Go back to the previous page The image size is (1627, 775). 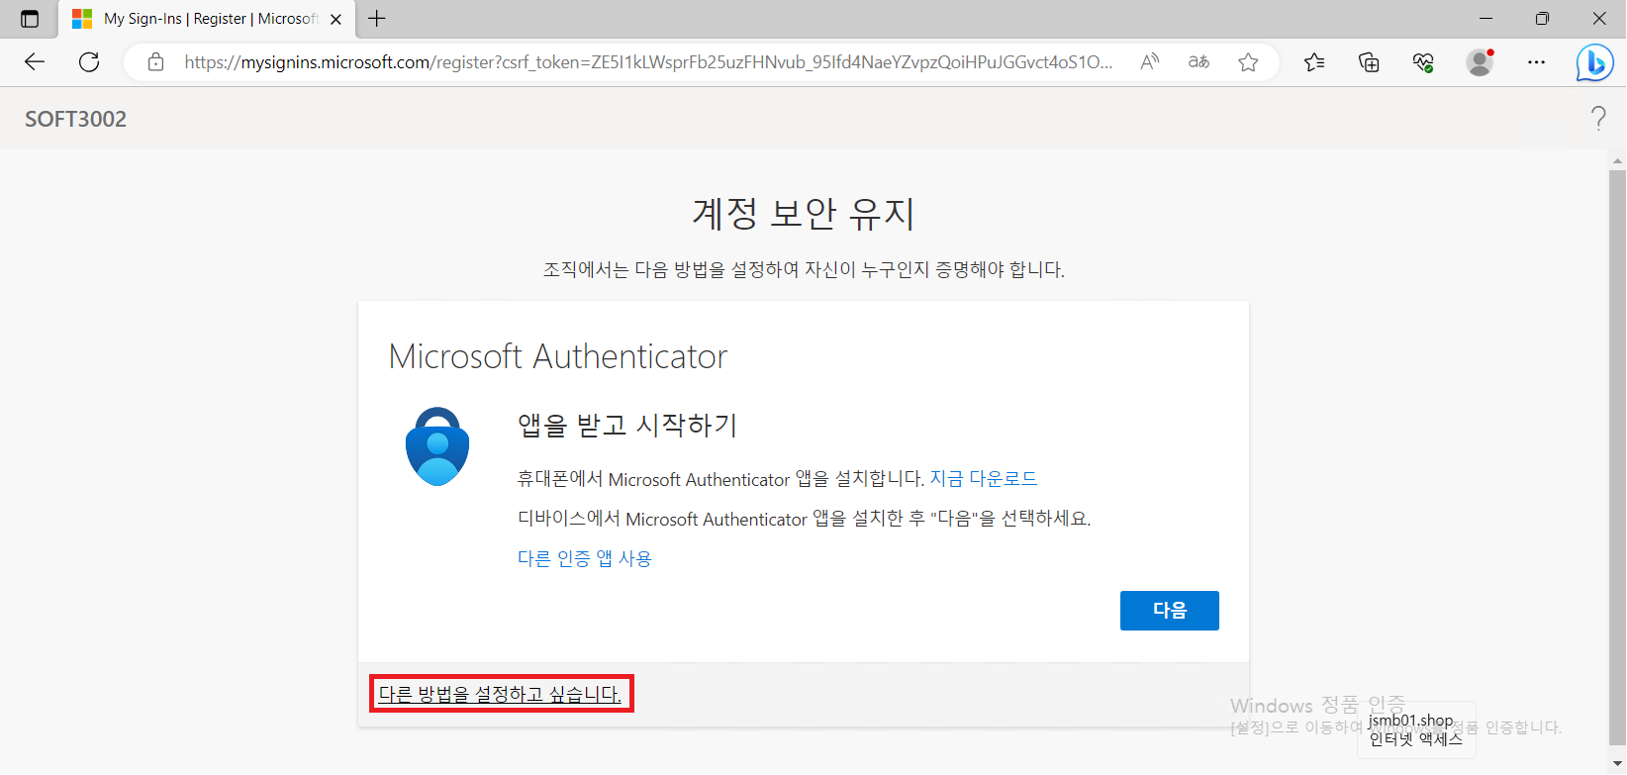[35, 62]
